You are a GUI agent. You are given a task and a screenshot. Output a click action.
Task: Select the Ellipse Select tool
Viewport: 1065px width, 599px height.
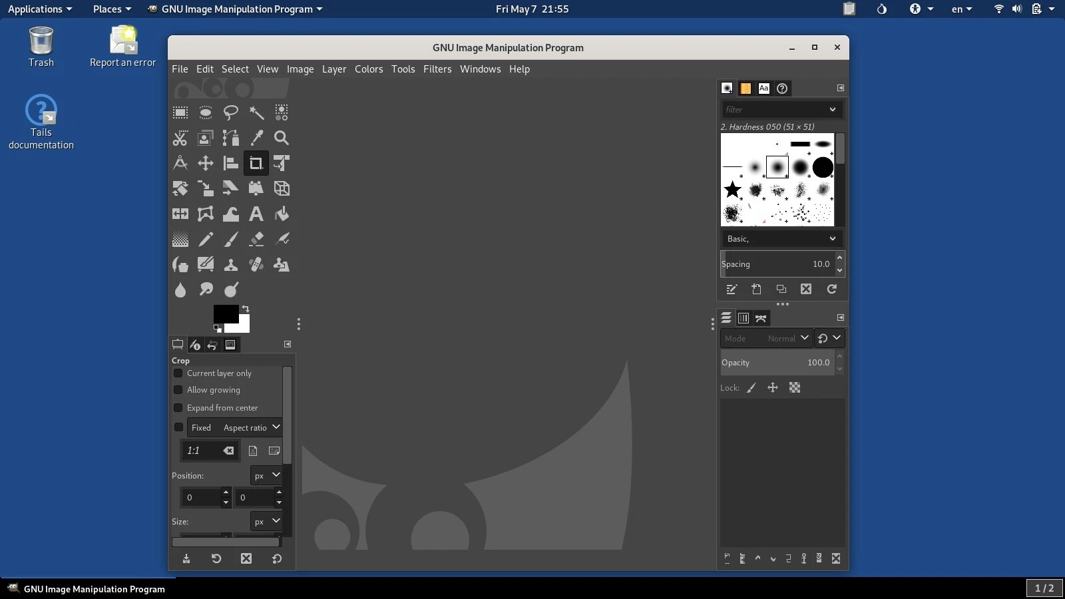point(206,112)
